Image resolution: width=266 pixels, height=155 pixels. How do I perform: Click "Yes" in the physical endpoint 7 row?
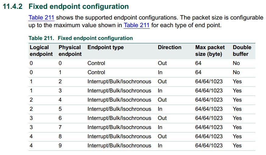point(237,127)
